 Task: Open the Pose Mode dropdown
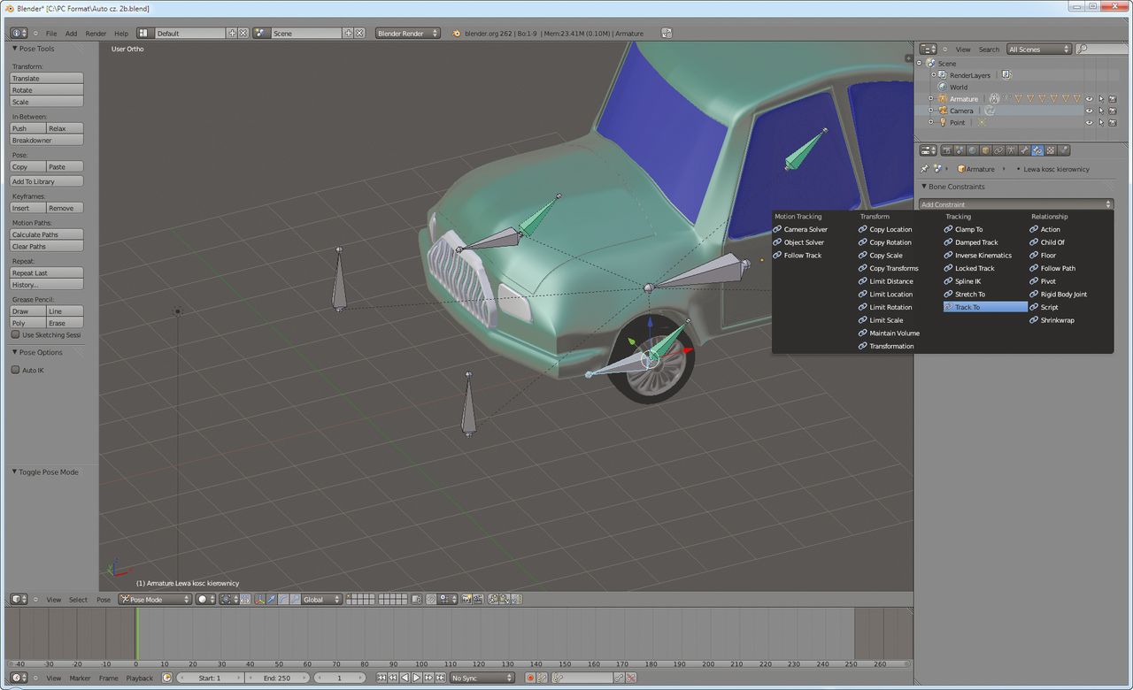point(155,599)
